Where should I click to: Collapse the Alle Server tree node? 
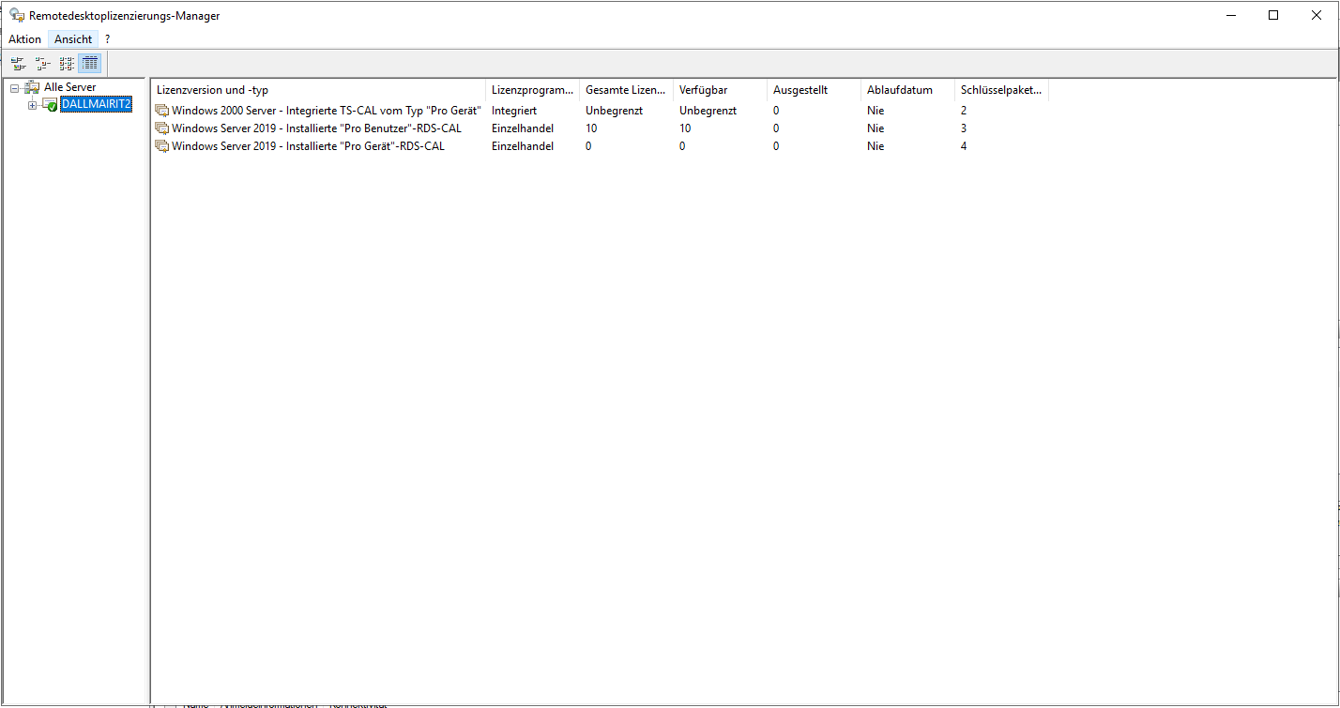[x=14, y=88]
